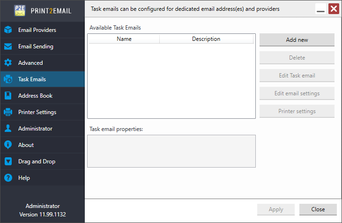Screen dimensions: 342x223
Task: Click the Printer Settings printer icon
Action: click(x=8, y=112)
